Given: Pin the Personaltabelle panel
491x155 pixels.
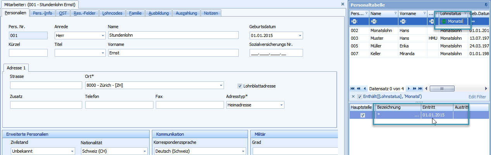Looking at the screenshot, I should point(486,5).
